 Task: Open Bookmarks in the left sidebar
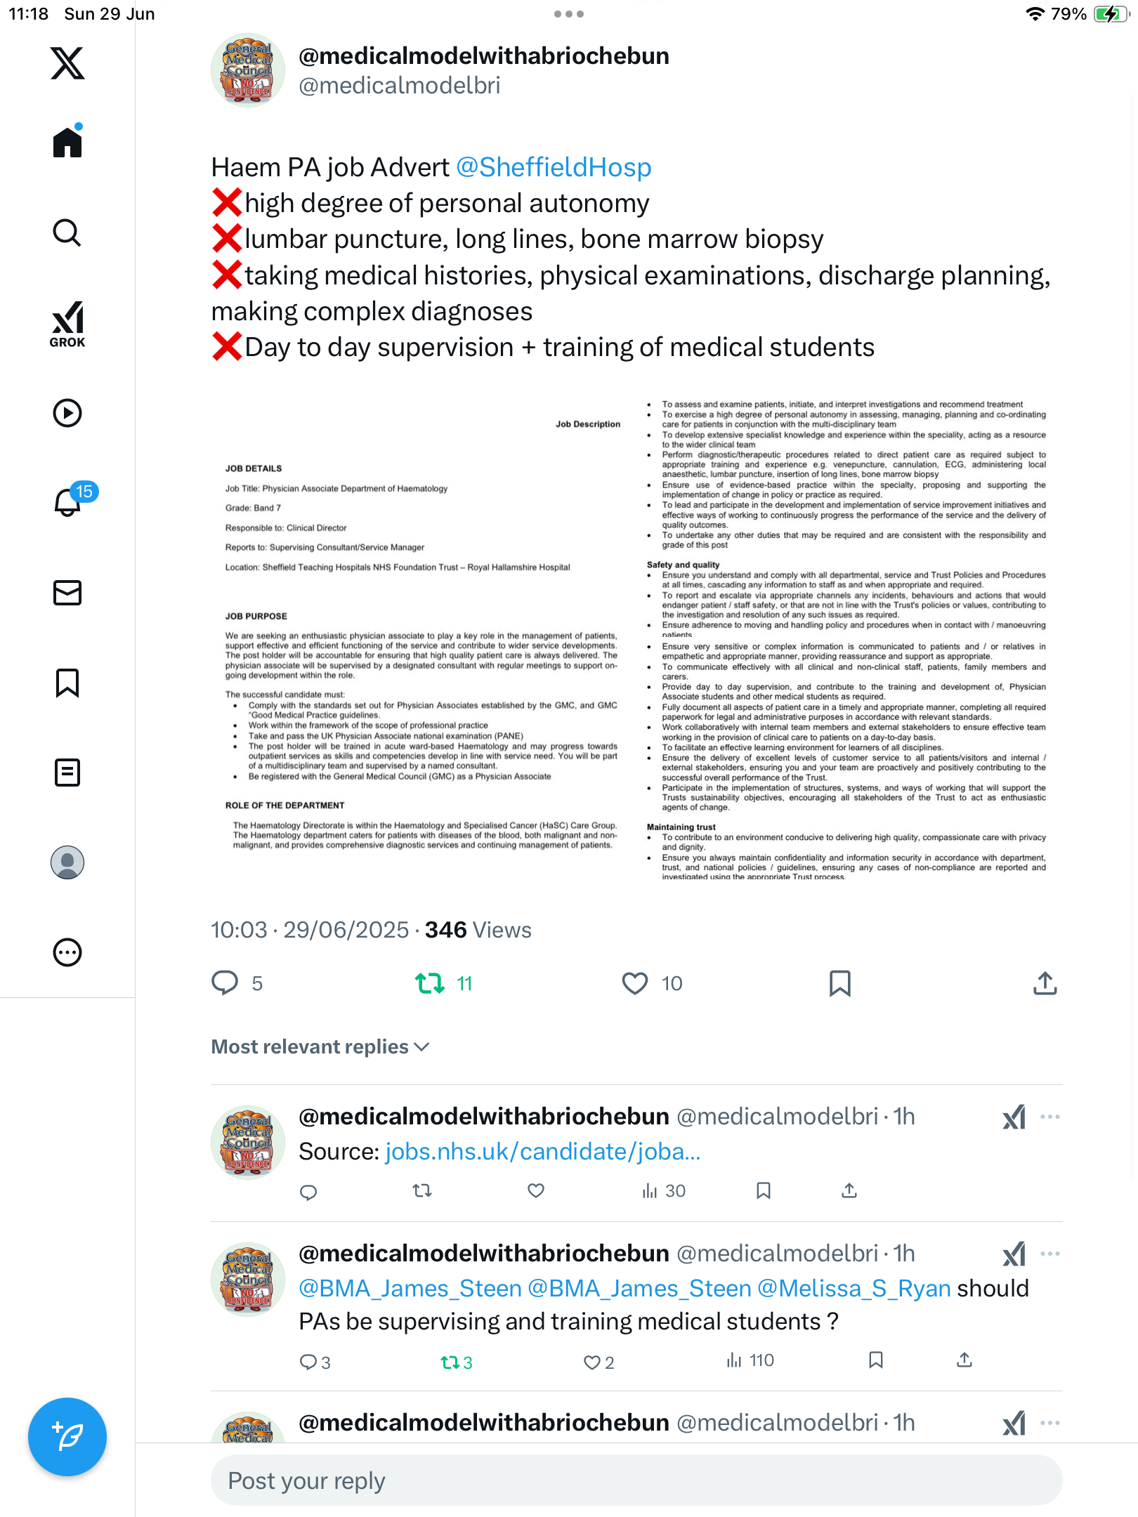(x=67, y=683)
